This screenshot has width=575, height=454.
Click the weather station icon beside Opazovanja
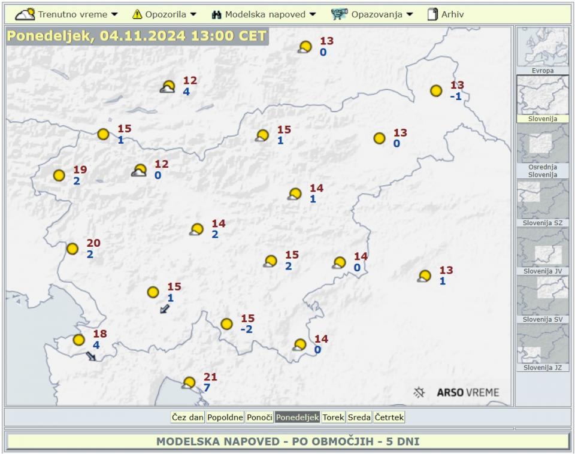[339, 14]
